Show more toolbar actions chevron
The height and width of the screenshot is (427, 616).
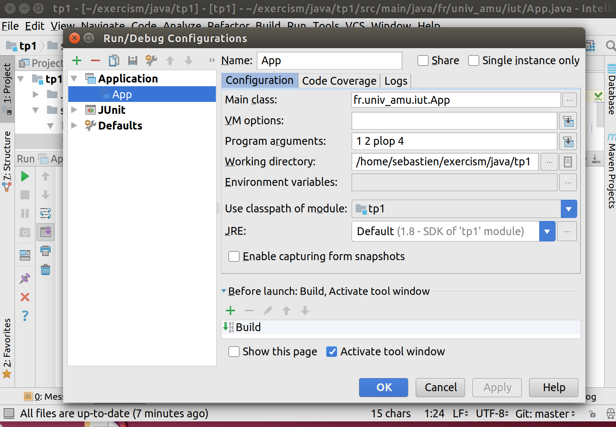click(x=212, y=60)
